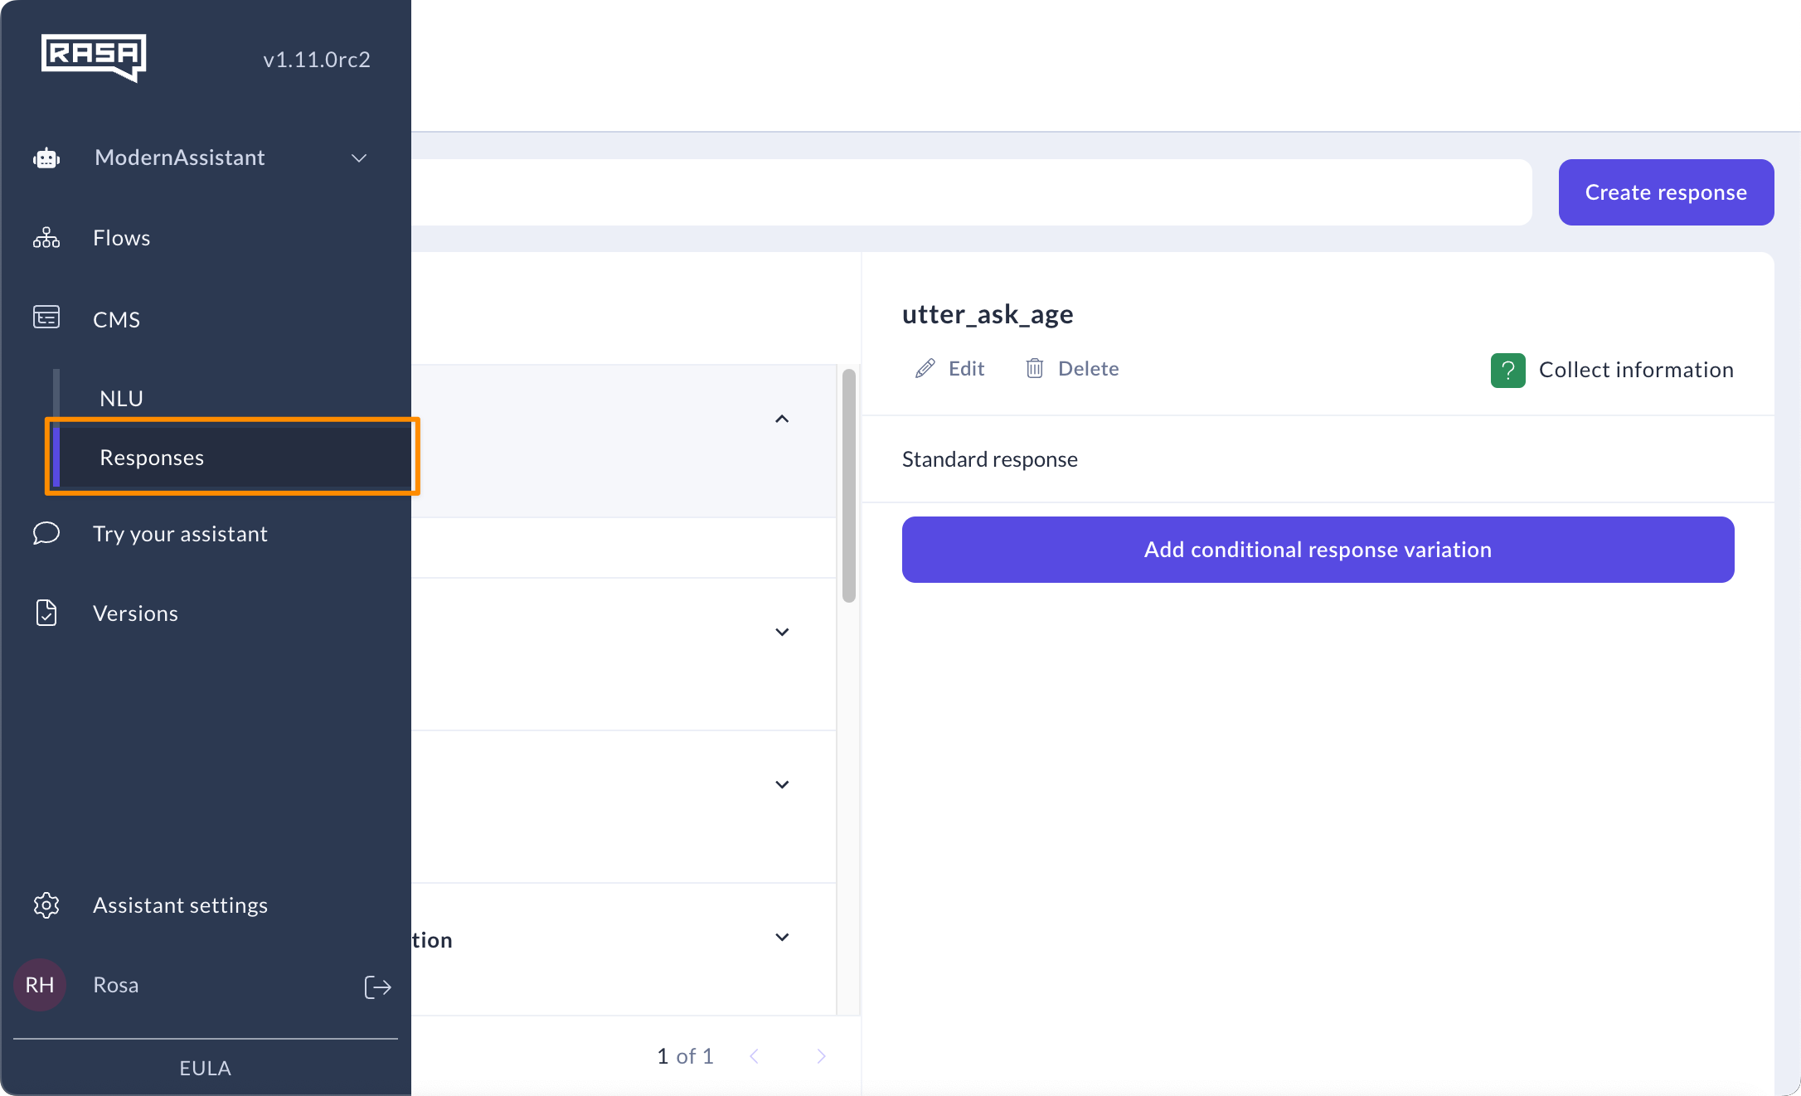
Task: Delete the utter_ask_age response
Action: (x=1072, y=369)
